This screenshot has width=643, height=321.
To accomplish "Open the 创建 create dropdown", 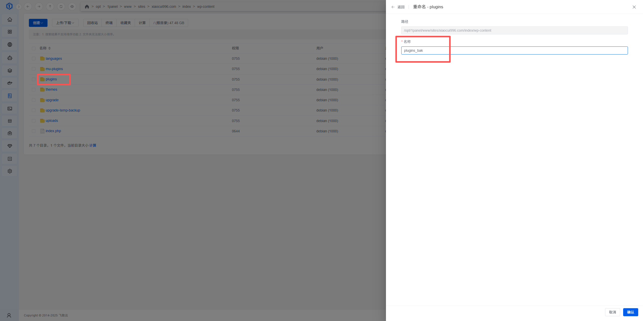I will pos(38,23).
